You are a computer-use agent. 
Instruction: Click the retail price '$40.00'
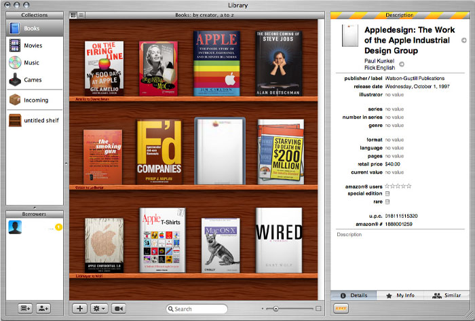[x=393, y=164]
